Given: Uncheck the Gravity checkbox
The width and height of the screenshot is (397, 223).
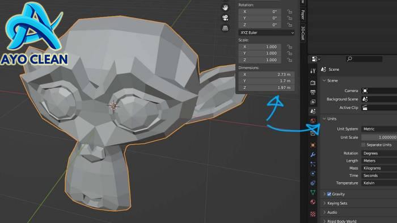Looking at the screenshot, I should tap(329, 194).
